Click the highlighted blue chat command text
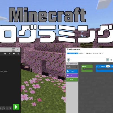The height and width of the screenshot is (113, 113). (x=73, y=53)
